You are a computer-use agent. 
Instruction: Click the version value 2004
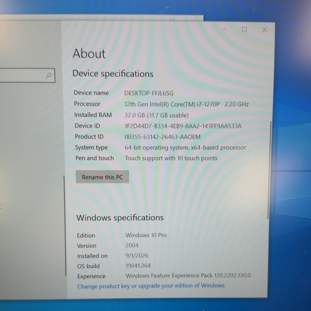click(132, 245)
